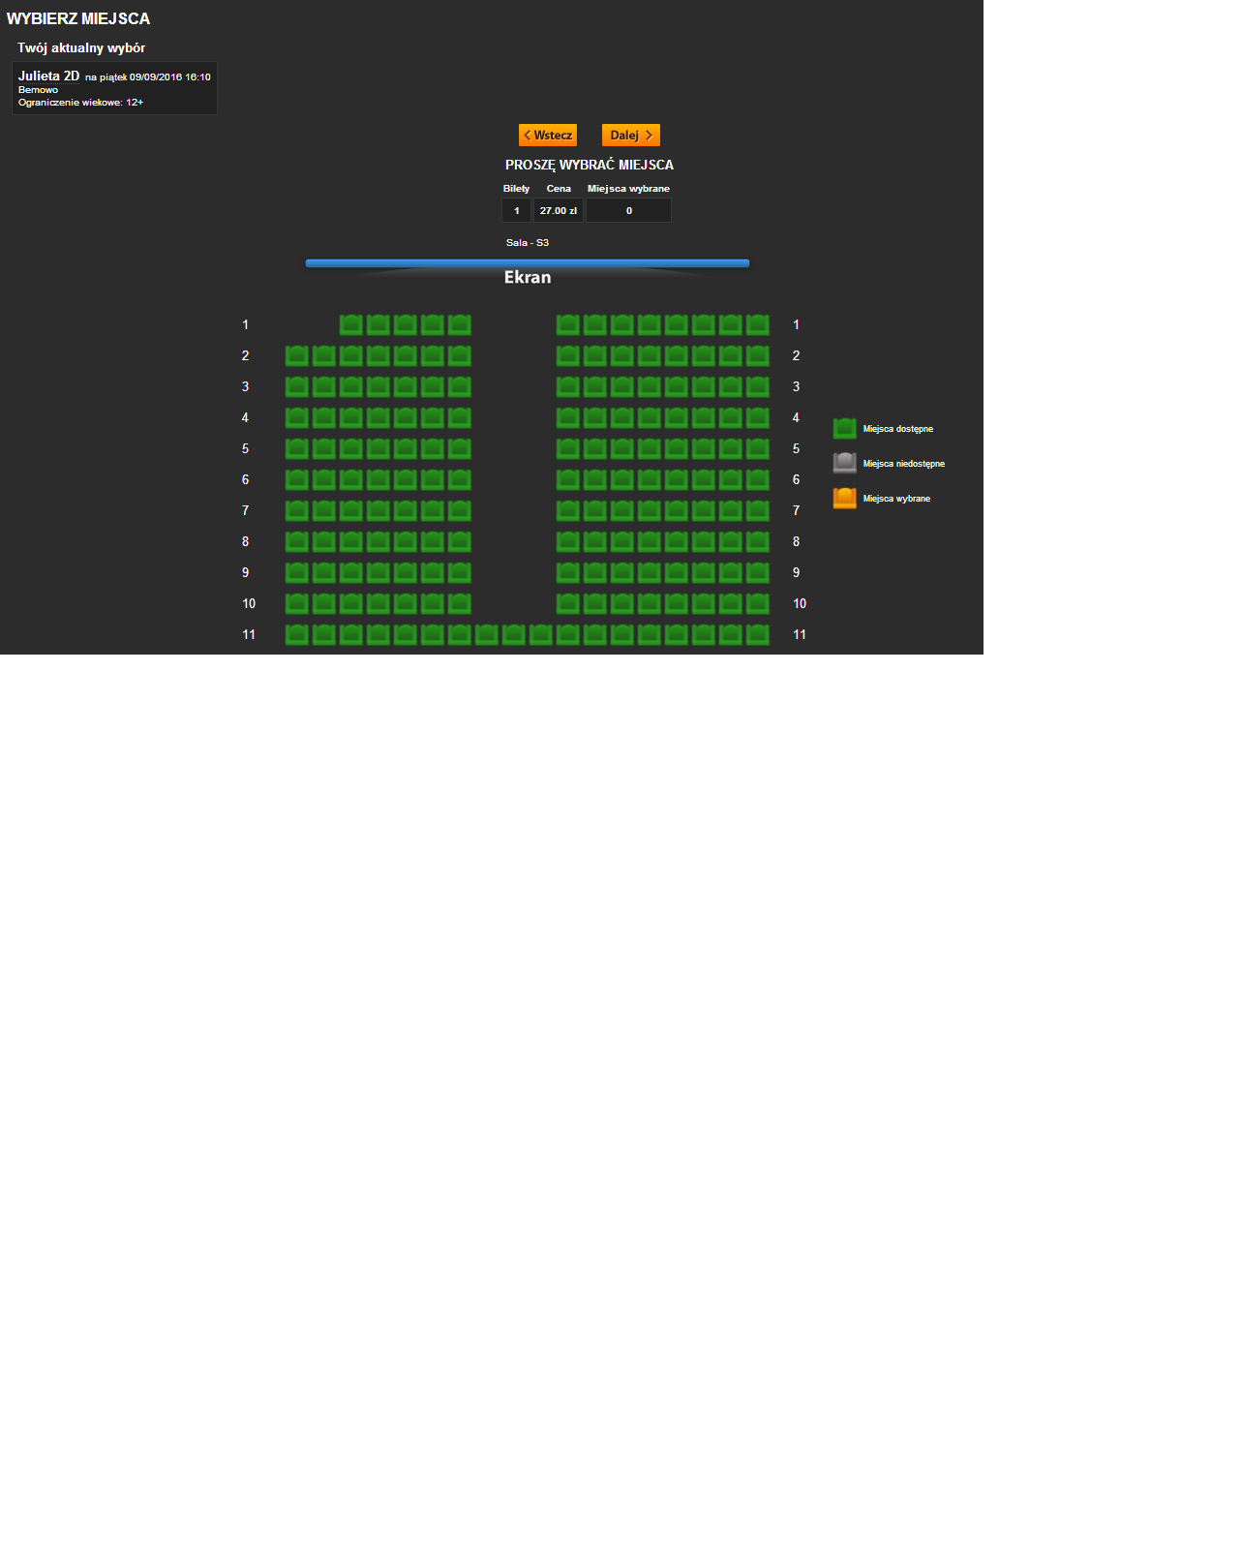Click the Bilety ticket count field
The image size is (1241, 1557).
pos(516,211)
